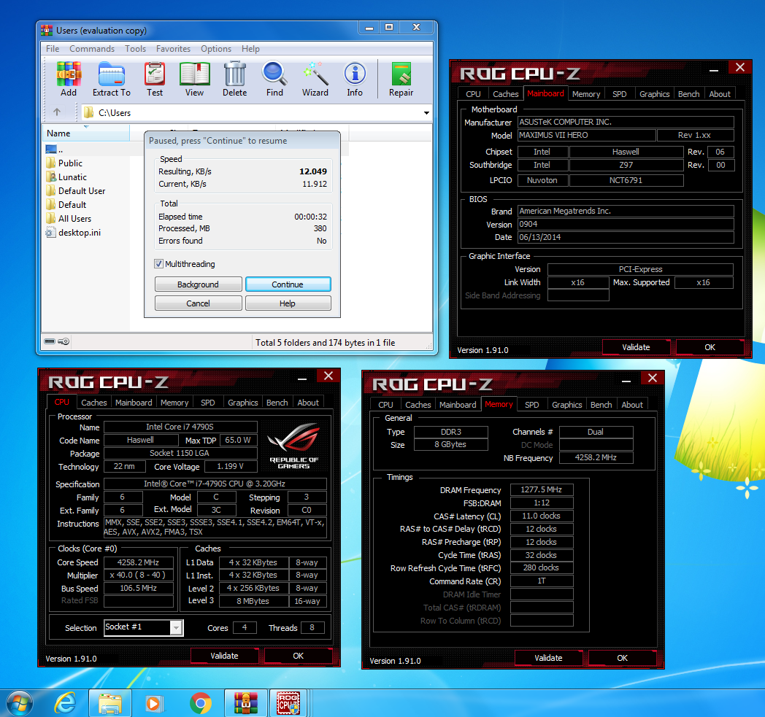Viewport: 765px width, 717px height.
Task: Click Validate in the CPU window
Action: point(224,656)
